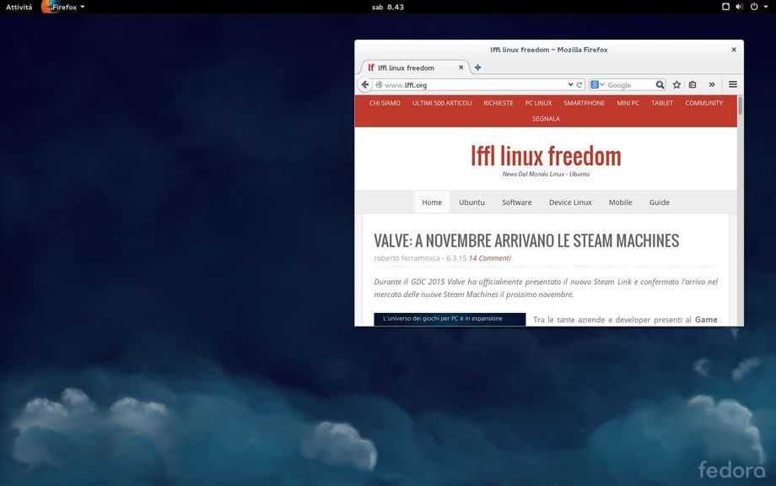
Task: Click the article image about giochi per PC
Action: pyautogui.click(x=450, y=319)
